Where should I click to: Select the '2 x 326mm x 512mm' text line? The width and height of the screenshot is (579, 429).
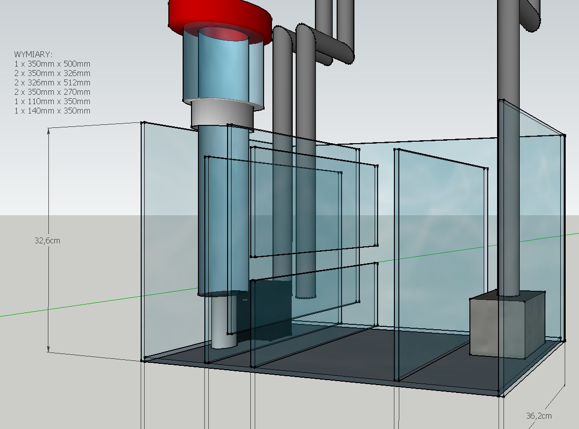[52, 82]
